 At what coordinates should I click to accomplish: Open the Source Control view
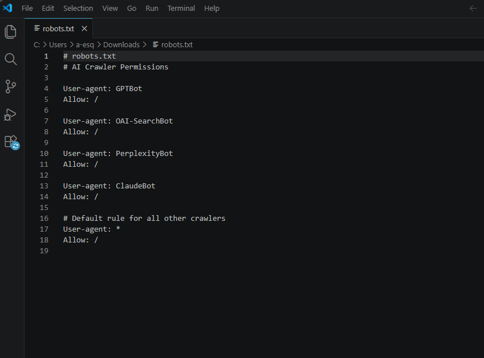point(10,87)
